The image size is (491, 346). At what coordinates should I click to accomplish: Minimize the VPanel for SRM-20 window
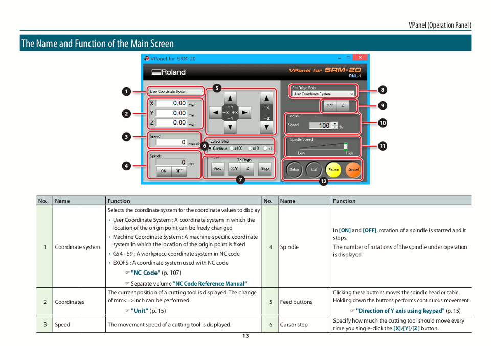(340, 58)
